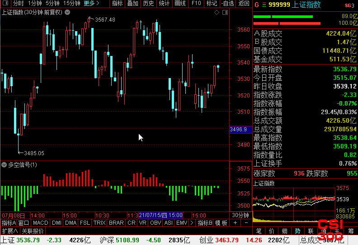Select the FSL indicator
Image resolution: width=358 pixels, height=245 pixels.
[85, 222]
